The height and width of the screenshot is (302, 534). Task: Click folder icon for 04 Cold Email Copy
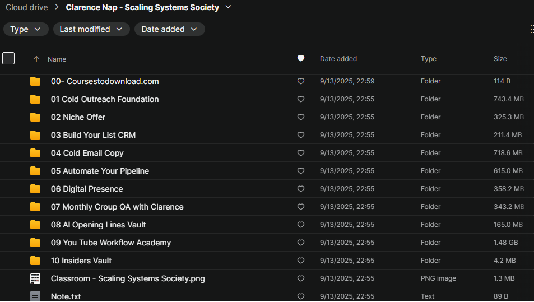click(35, 153)
